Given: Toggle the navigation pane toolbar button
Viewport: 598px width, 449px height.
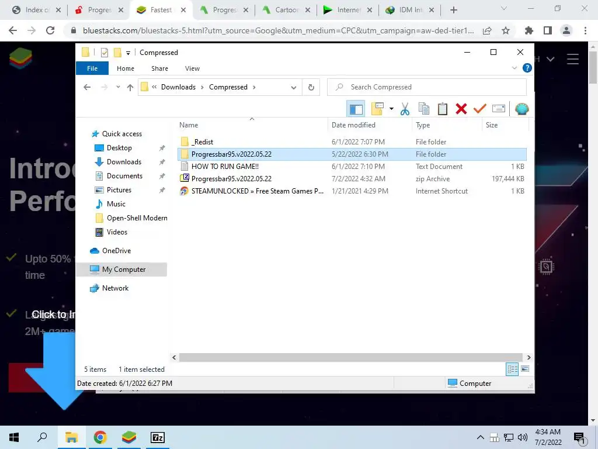Looking at the screenshot, I should 356,109.
